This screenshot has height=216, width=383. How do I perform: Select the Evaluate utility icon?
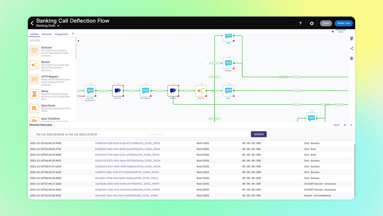[x=34, y=51]
